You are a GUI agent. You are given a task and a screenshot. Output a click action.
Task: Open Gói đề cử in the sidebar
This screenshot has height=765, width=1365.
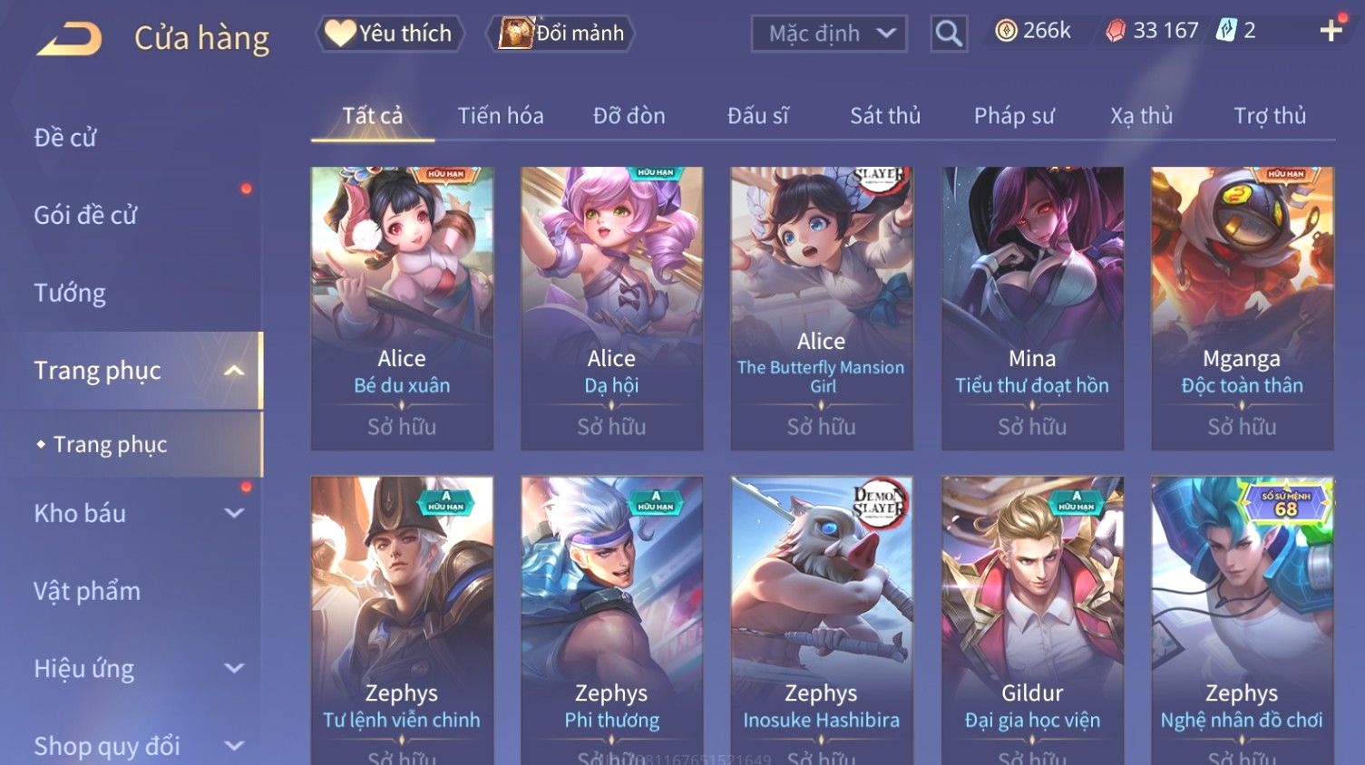85,216
